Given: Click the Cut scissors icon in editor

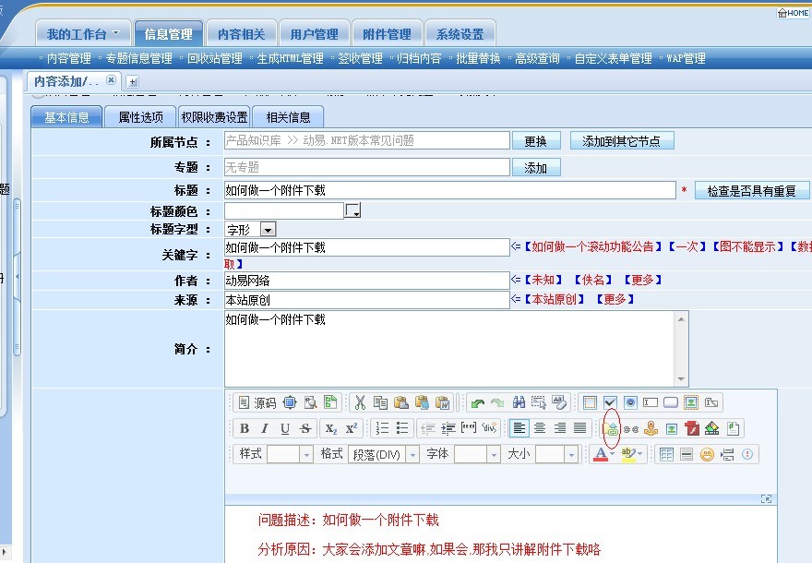Looking at the screenshot, I should (360, 402).
